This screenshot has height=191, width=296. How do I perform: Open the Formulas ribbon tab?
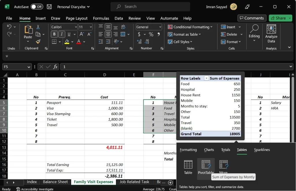(x=101, y=18)
